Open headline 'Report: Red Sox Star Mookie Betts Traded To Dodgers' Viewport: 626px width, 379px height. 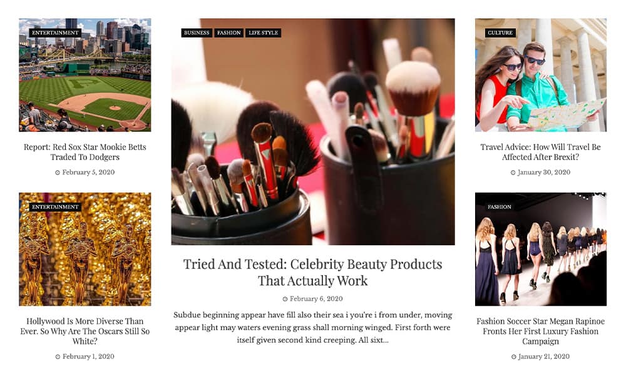tap(85, 152)
